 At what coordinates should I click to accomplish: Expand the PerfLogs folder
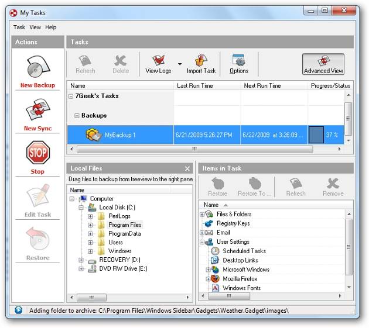click(90, 216)
